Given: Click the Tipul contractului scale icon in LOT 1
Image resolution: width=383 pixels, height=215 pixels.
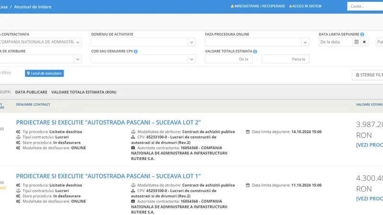Looking at the screenshot, I should point(18,191).
